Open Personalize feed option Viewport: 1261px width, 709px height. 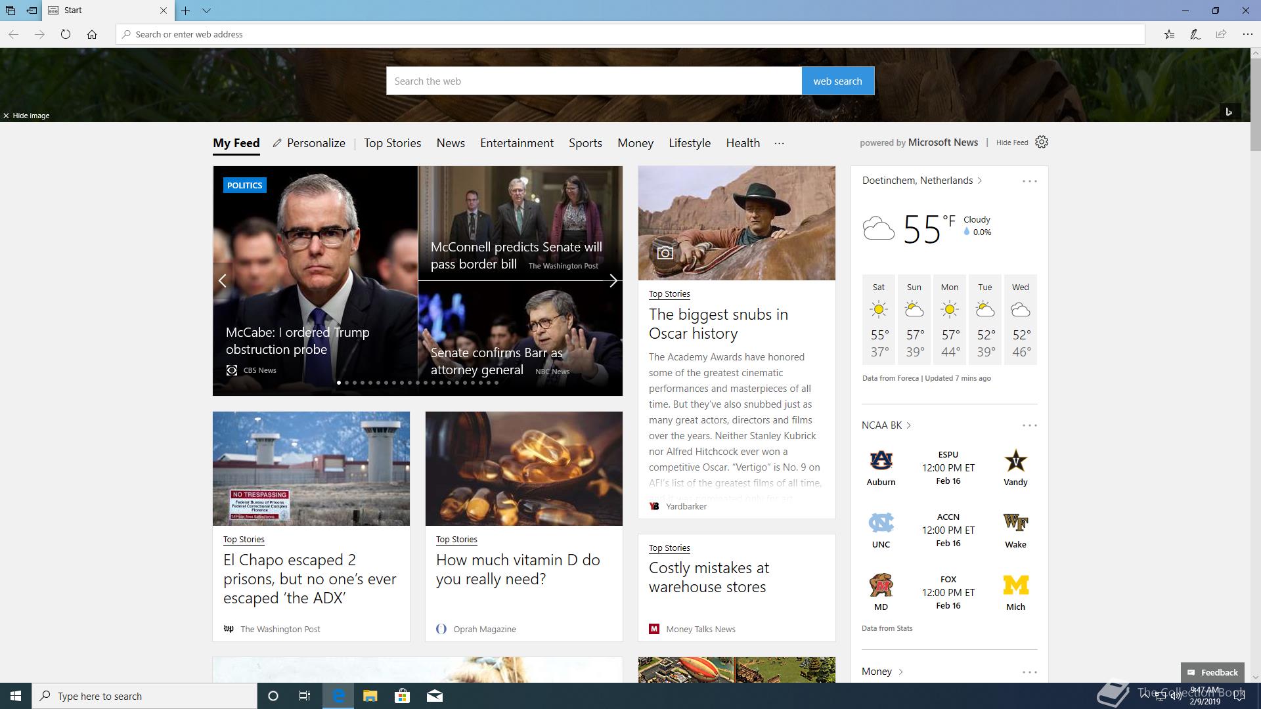click(x=309, y=143)
